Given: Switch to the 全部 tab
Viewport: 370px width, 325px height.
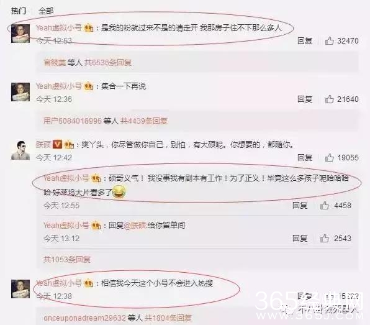Looking at the screenshot, I should [46, 11].
